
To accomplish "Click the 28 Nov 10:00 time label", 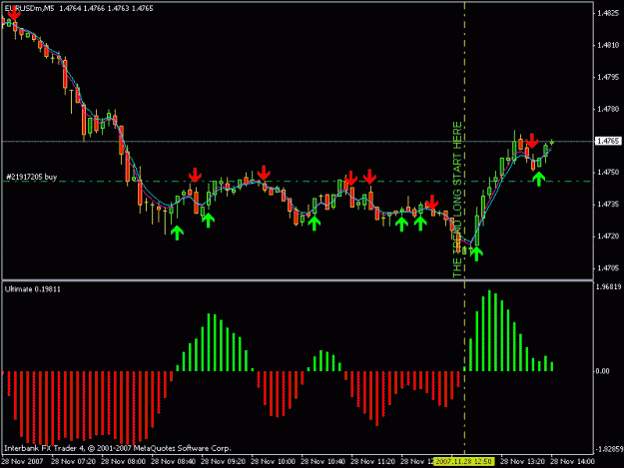I will [x=273, y=461].
